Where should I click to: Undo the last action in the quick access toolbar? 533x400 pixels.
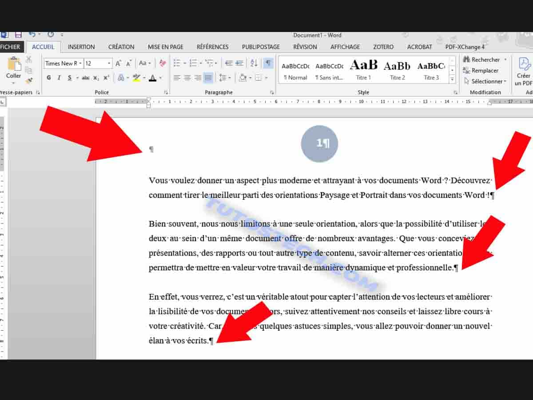(x=32, y=35)
